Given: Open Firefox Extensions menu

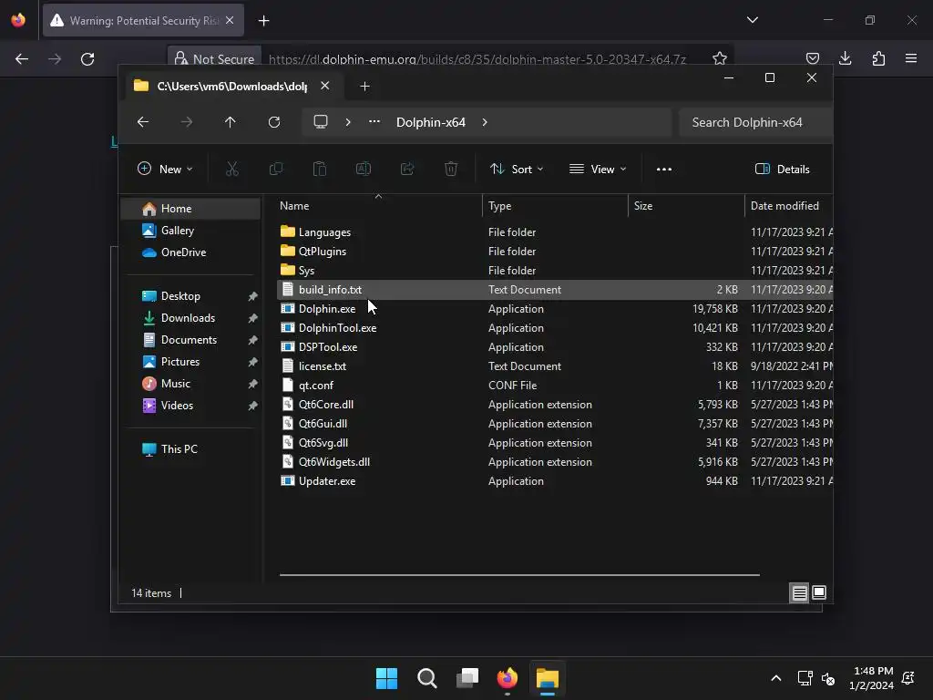Looking at the screenshot, I should (878, 58).
